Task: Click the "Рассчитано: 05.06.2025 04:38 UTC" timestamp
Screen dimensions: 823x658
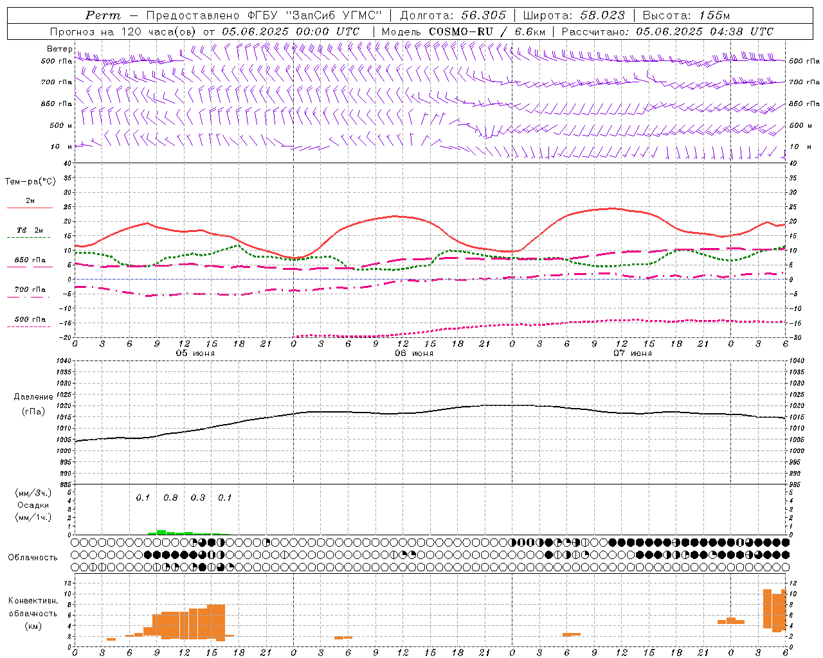Action: [x=667, y=31]
